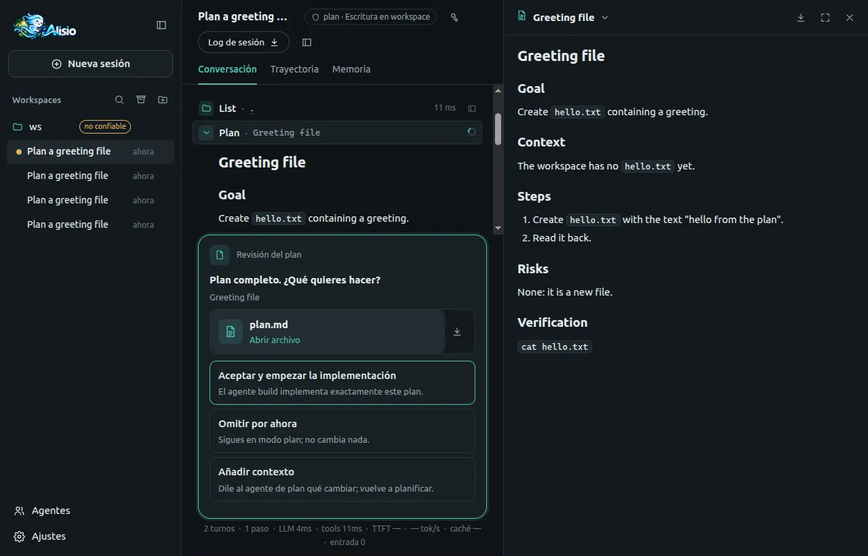Click the conversation vertical scrollbar
The image size is (868, 556).
coord(498,129)
